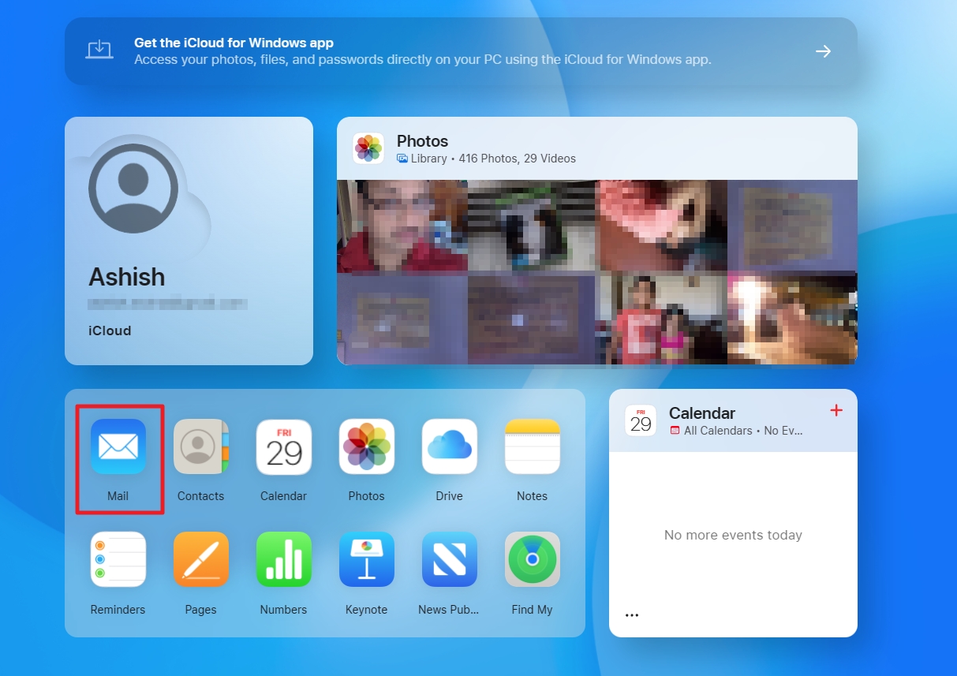Viewport: 957px width, 676px height.
Task: Click "Get the iCloud for Windows app" heading
Action: (x=234, y=43)
